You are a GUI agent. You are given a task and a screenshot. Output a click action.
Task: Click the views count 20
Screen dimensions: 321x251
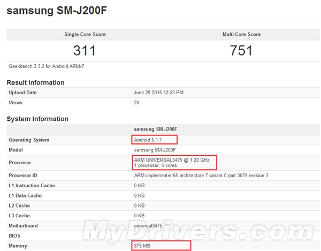coord(136,103)
